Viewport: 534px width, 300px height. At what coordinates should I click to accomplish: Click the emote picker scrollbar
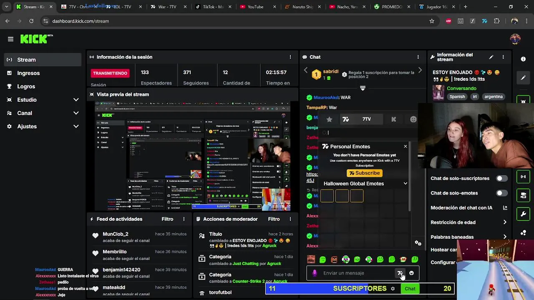[x=410, y=175]
